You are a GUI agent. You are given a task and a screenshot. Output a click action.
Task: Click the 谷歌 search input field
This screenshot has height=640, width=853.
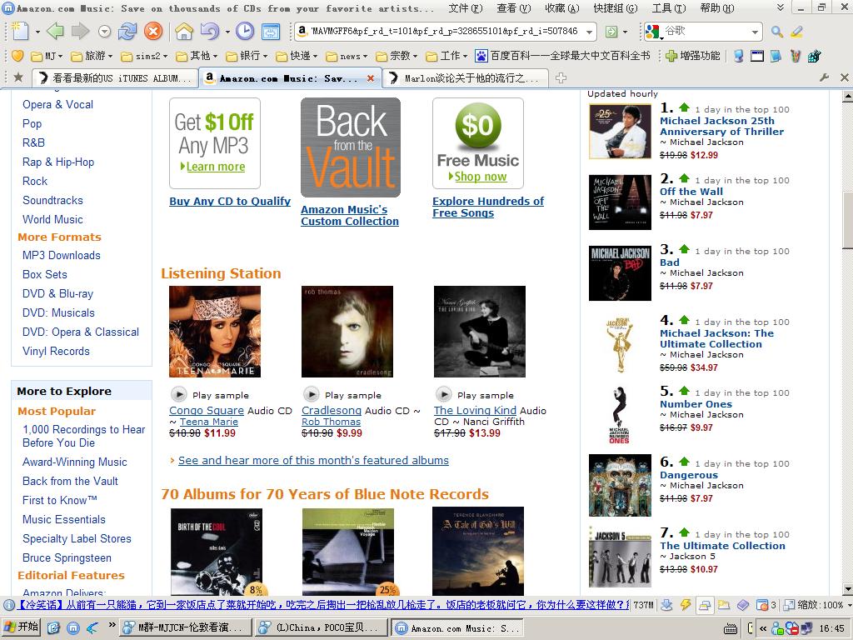[706, 32]
